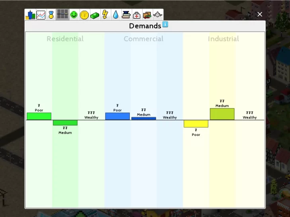Click the Commercial Poor blue demand bar
Screen dimensions: 290x217
pos(118,116)
